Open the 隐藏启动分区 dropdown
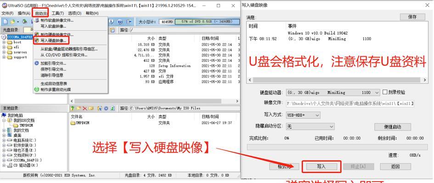Screen dimensions: 434x183 point(332,127)
